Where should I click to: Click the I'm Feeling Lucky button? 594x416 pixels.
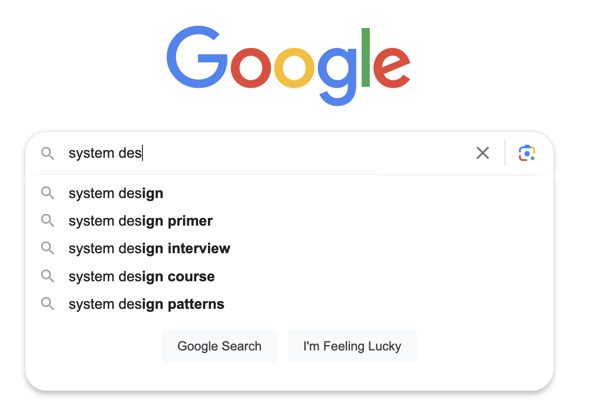pyautogui.click(x=352, y=346)
